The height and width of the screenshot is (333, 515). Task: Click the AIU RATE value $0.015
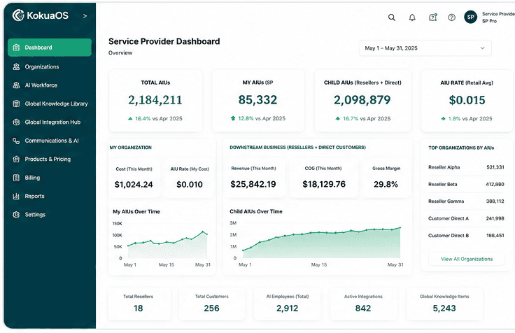[467, 100]
